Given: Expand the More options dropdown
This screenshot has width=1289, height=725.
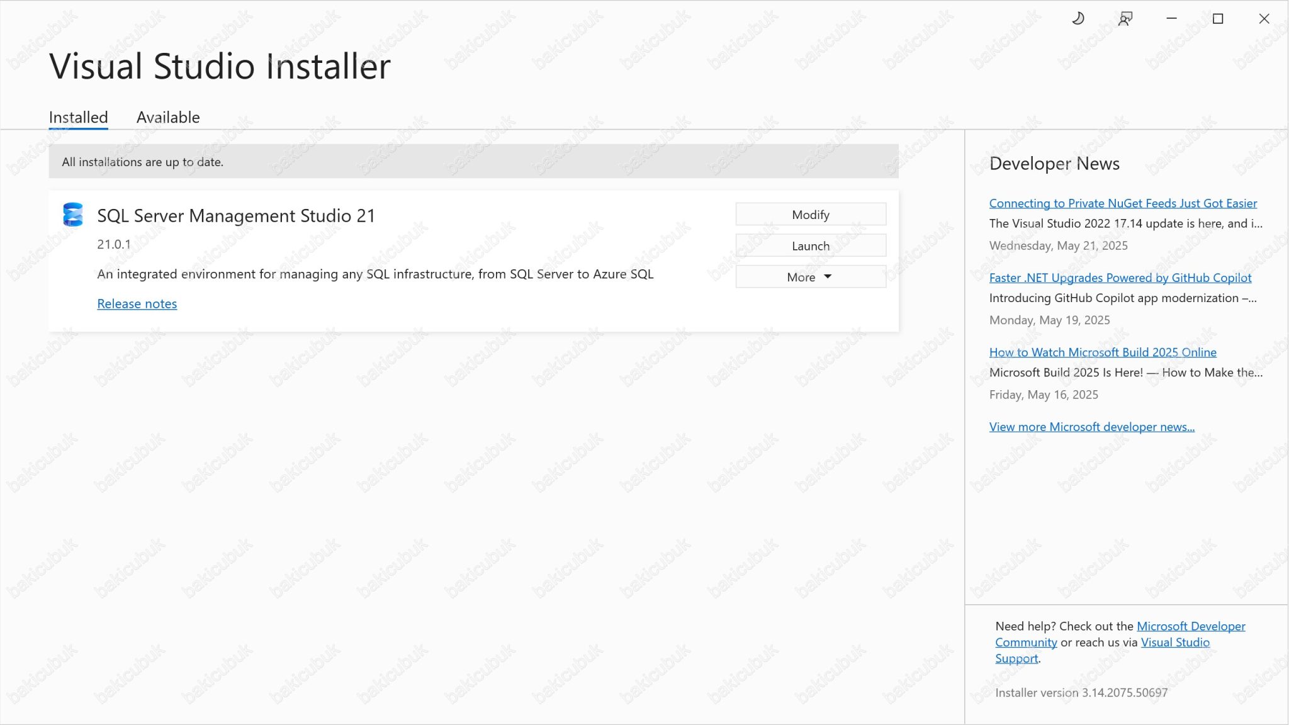Looking at the screenshot, I should pos(810,276).
